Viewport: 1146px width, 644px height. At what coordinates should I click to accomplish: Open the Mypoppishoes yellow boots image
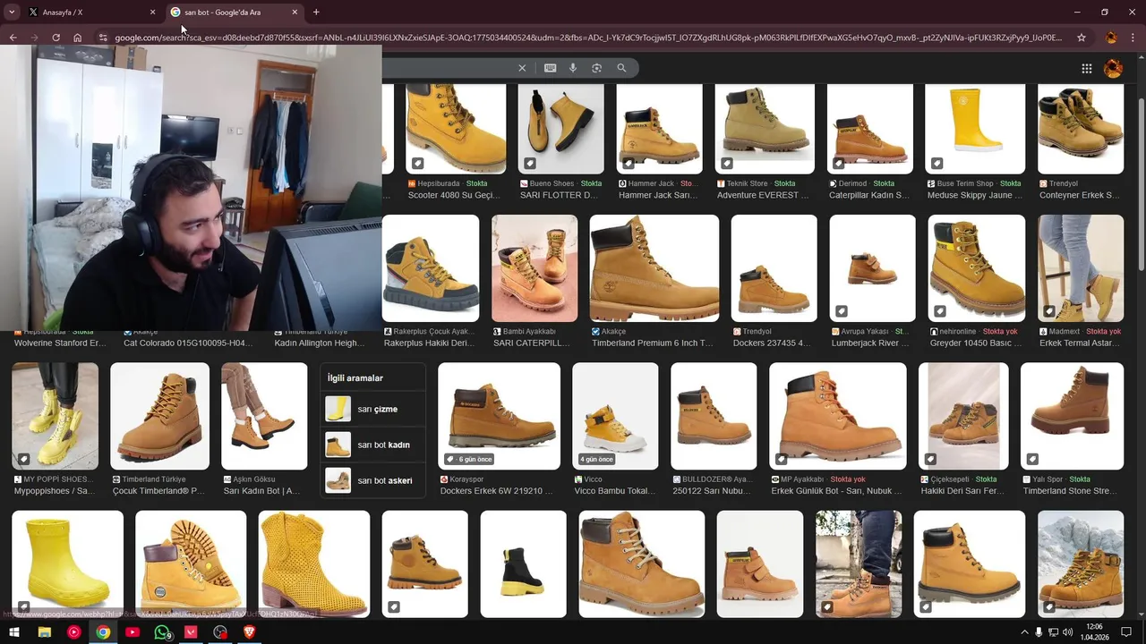click(x=56, y=416)
